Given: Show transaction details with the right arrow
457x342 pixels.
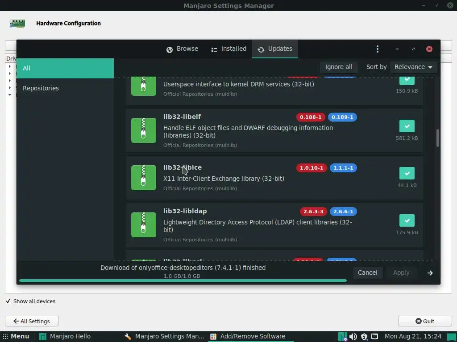Looking at the screenshot, I should pyautogui.click(x=430, y=273).
